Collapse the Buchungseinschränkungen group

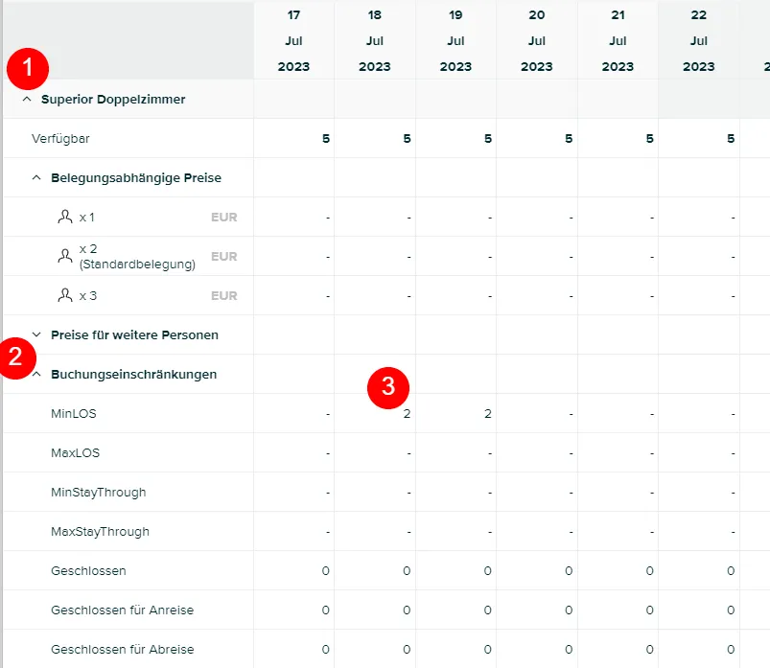36,374
